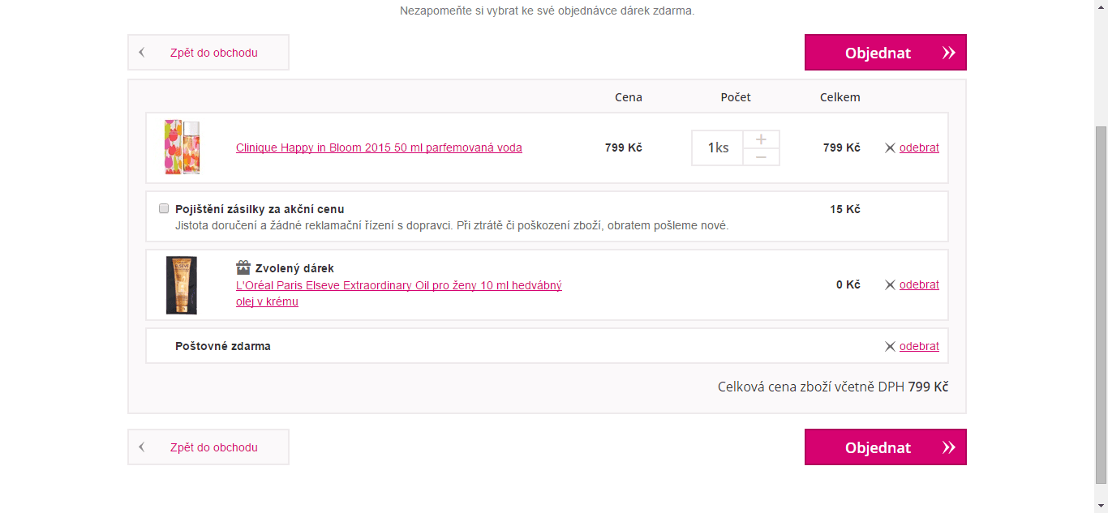Click Clinique perfume product thumbnail
The height and width of the screenshot is (513, 1108).
tap(182, 147)
